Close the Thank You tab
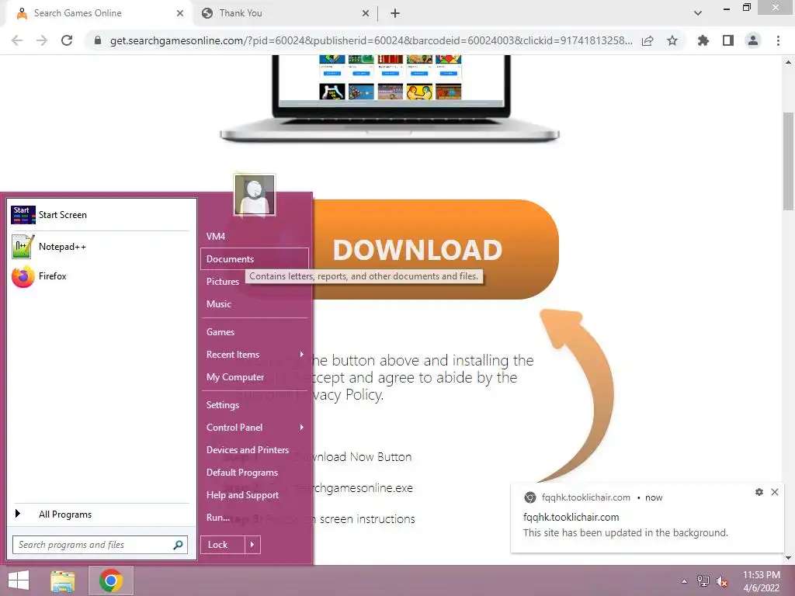This screenshot has width=795, height=596. pyautogui.click(x=366, y=14)
